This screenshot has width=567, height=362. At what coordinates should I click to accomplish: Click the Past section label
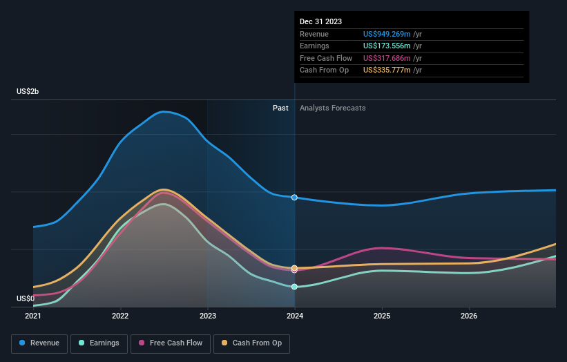tap(280, 108)
